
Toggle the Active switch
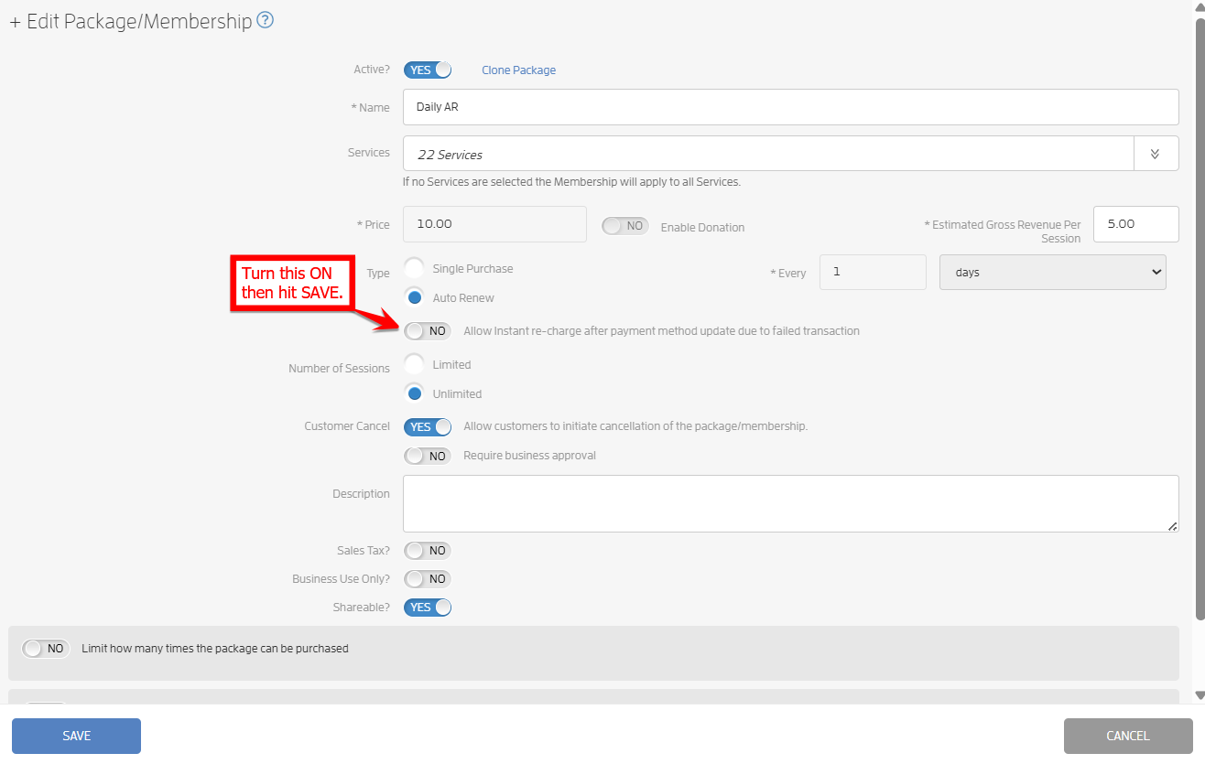pos(428,70)
